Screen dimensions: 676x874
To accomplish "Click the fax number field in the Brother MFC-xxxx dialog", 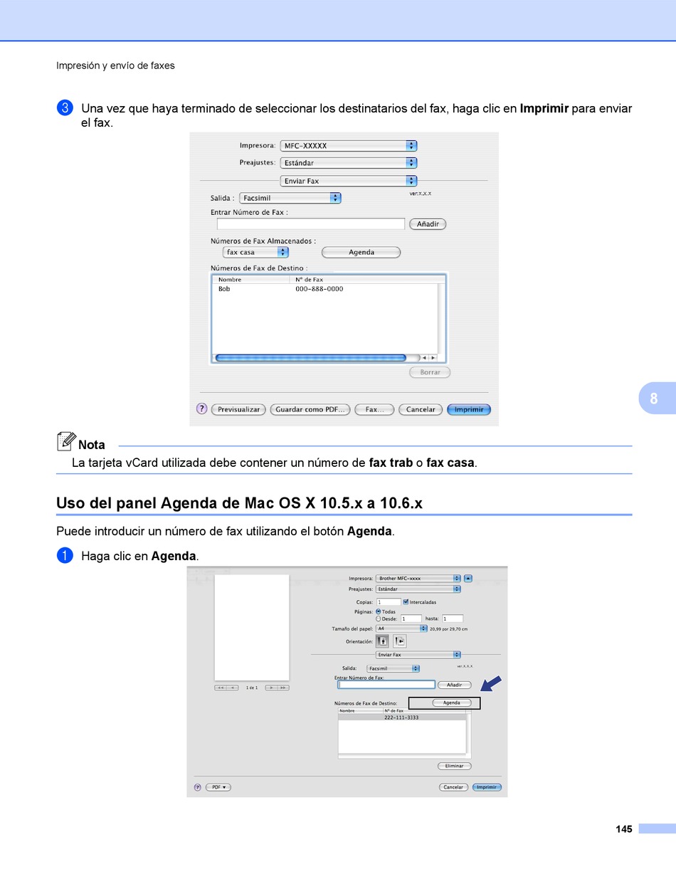I will tap(386, 685).
